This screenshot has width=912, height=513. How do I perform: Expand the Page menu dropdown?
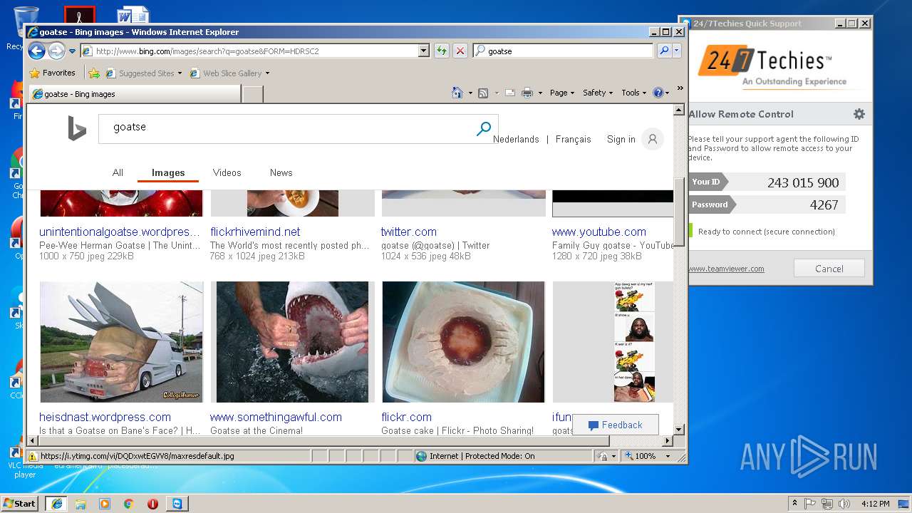[562, 93]
